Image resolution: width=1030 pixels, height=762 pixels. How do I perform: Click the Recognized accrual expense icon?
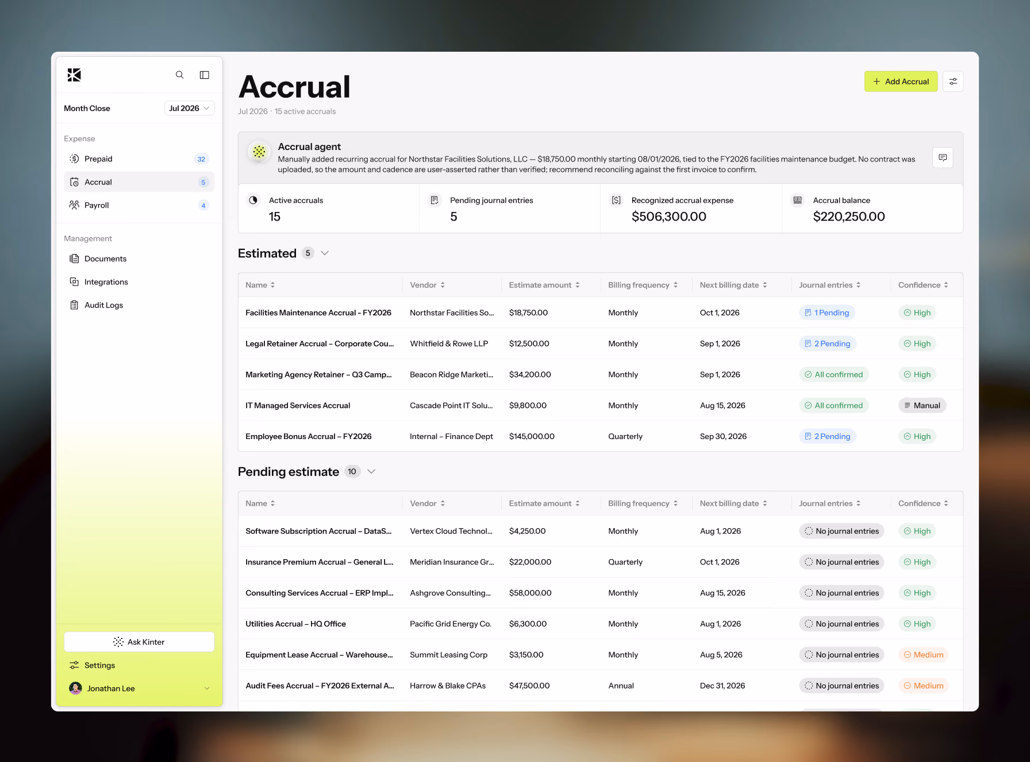(x=616, y=200)
